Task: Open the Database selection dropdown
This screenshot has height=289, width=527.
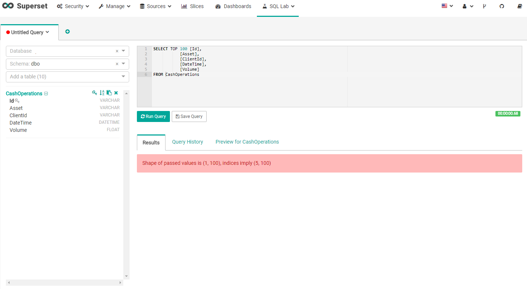Action: click(x=124, y=51)
